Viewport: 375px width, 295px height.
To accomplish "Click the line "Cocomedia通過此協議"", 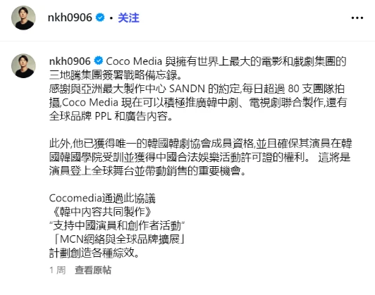I will (x=102, y=199).
